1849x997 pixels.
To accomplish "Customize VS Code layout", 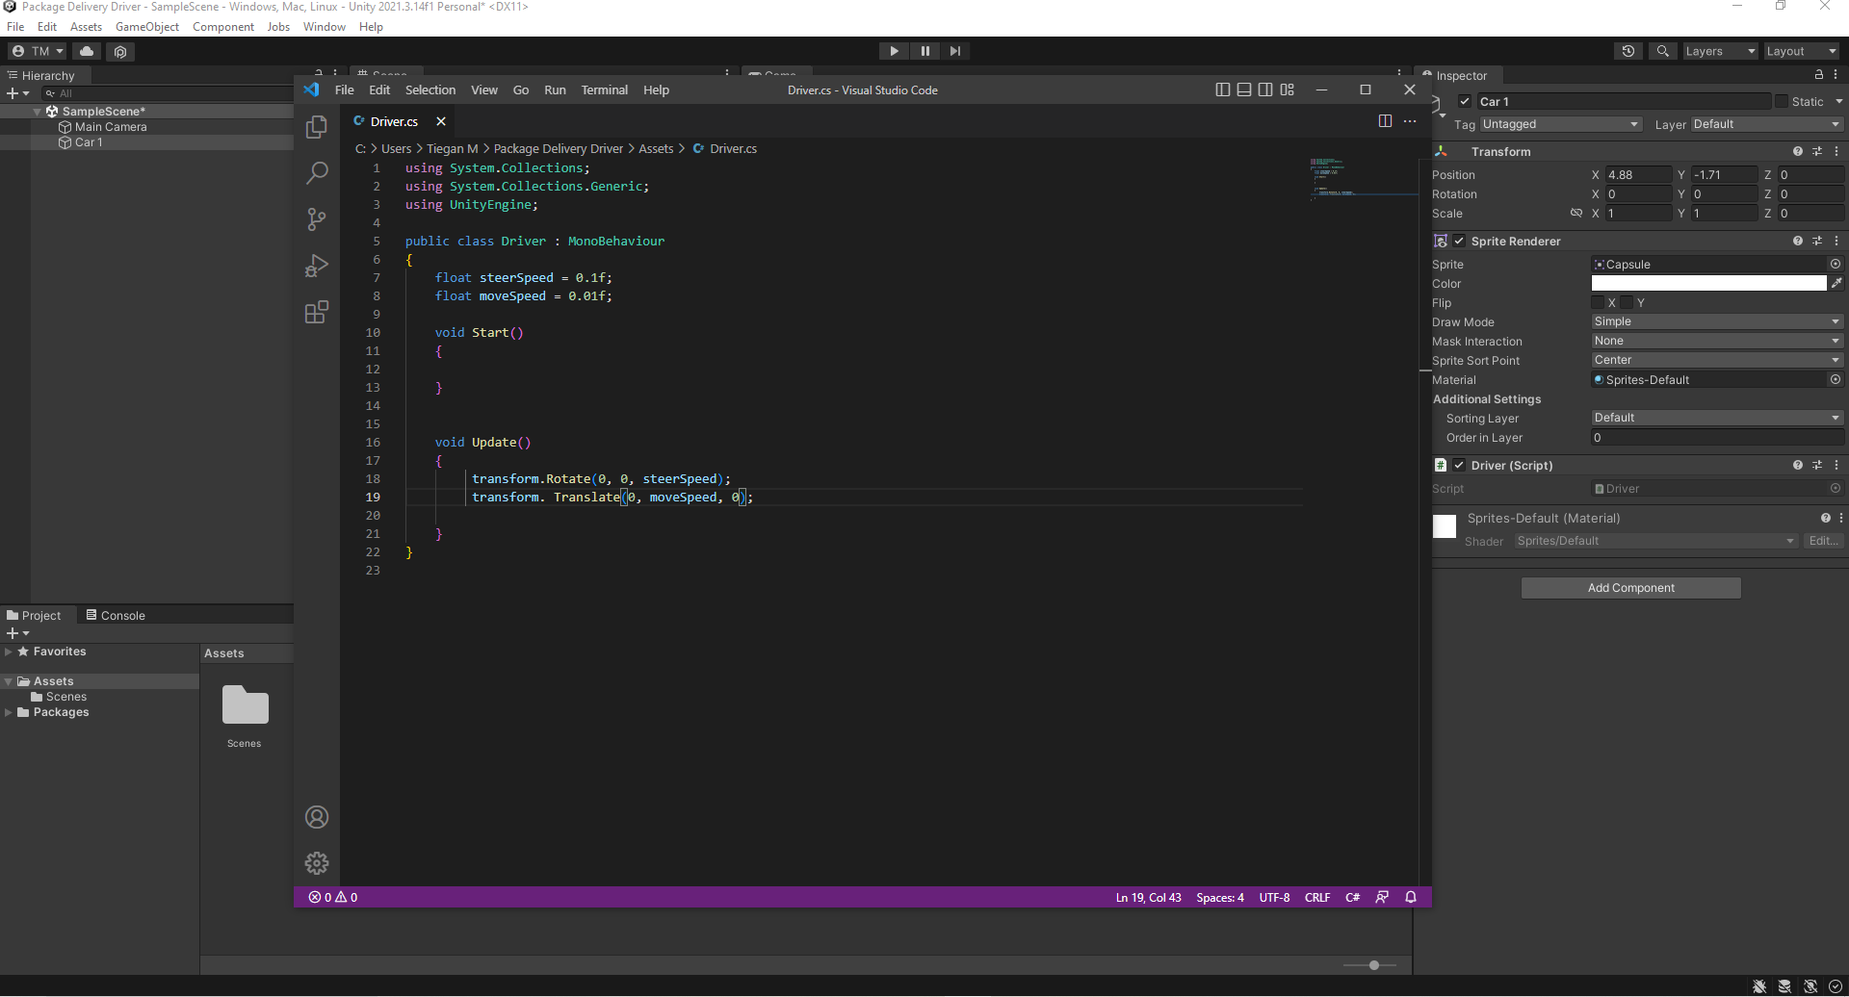I will click(x=1288, y=89).
